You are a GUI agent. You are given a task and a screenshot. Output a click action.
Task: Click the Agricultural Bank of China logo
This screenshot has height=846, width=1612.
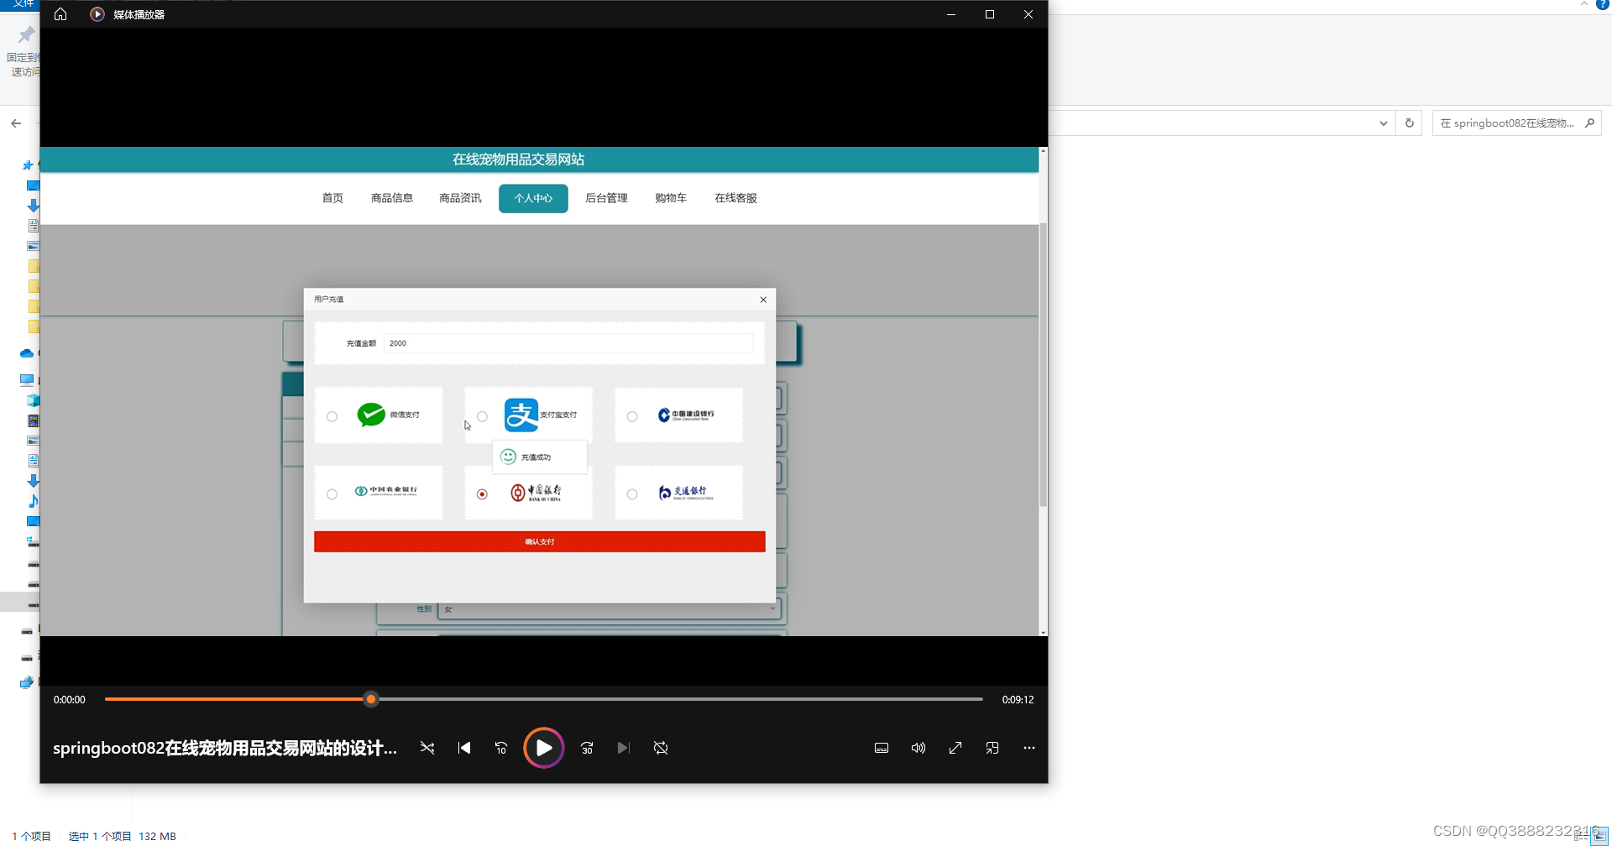coord(385,491)
